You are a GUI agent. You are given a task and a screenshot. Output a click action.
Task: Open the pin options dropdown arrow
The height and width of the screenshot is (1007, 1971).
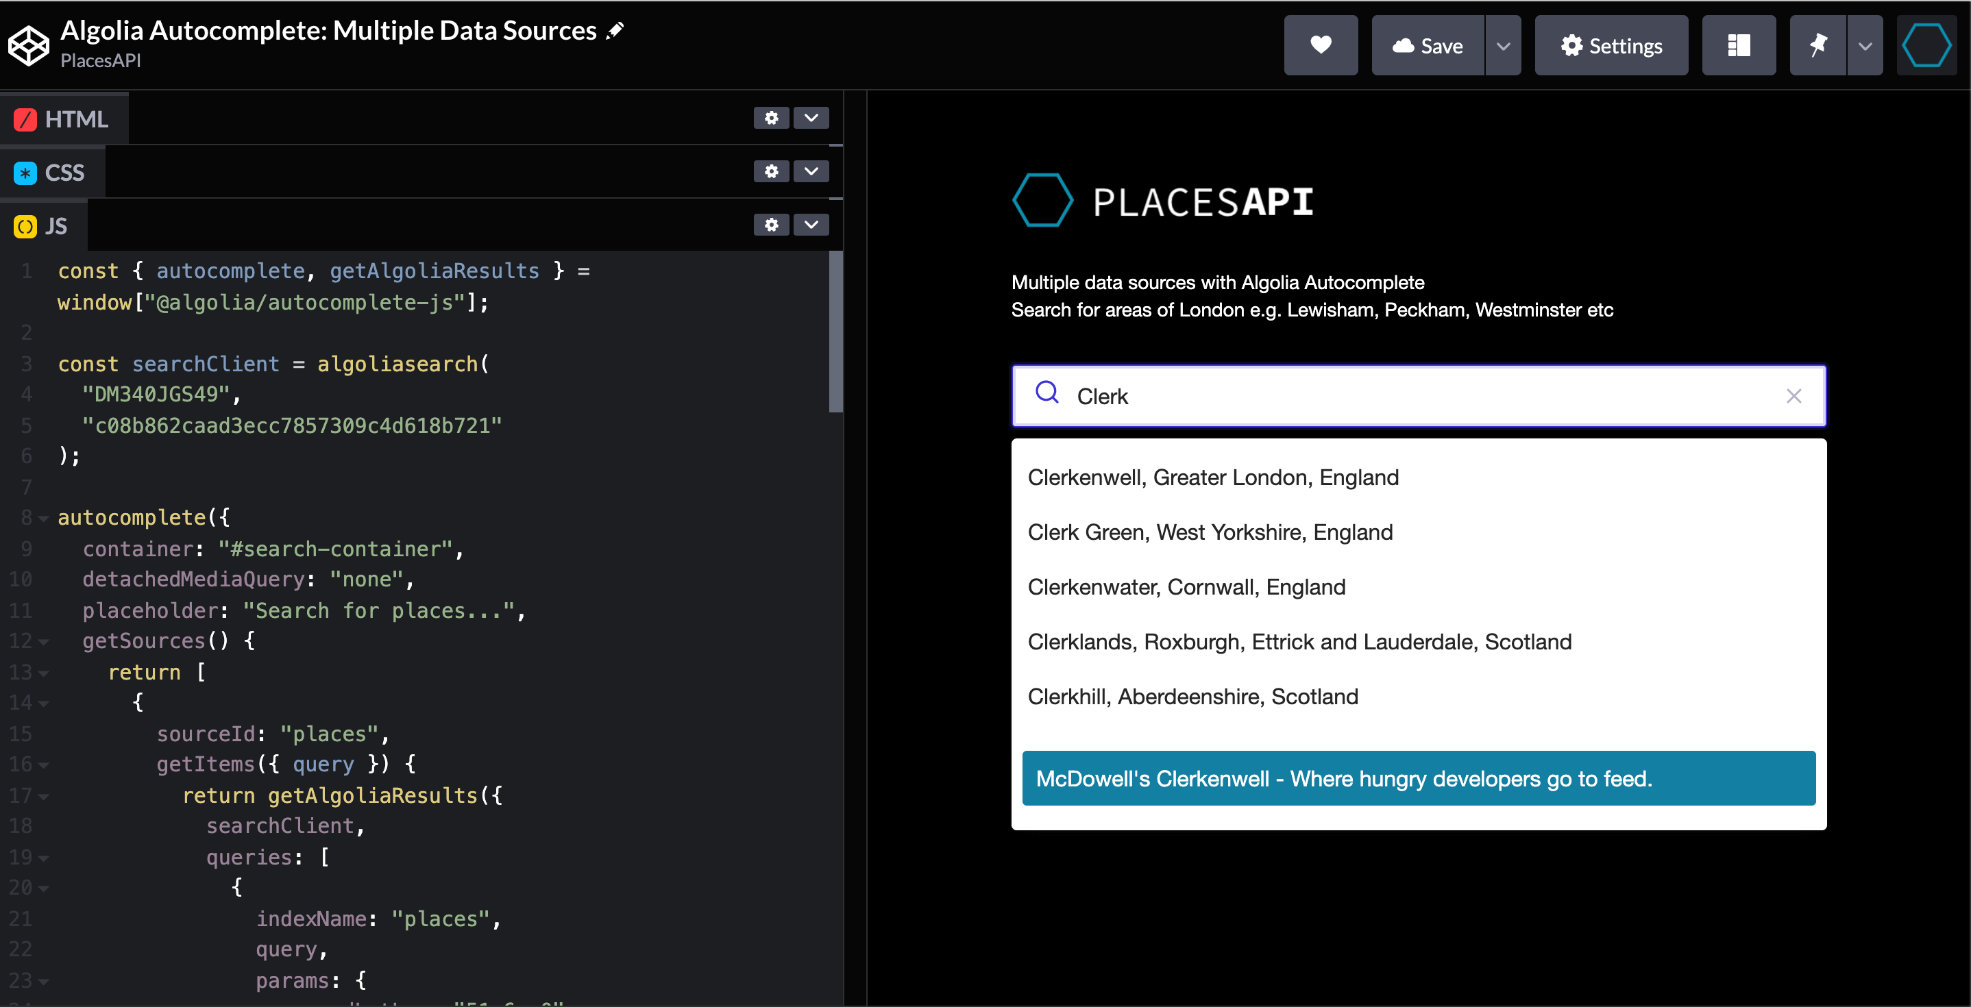[1865, 45]
